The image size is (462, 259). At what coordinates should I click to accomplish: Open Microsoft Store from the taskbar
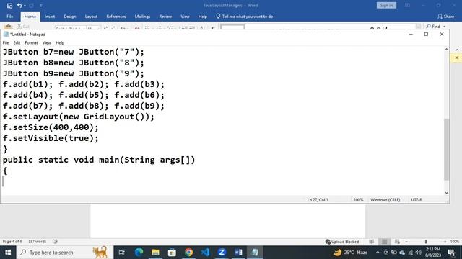172,253
